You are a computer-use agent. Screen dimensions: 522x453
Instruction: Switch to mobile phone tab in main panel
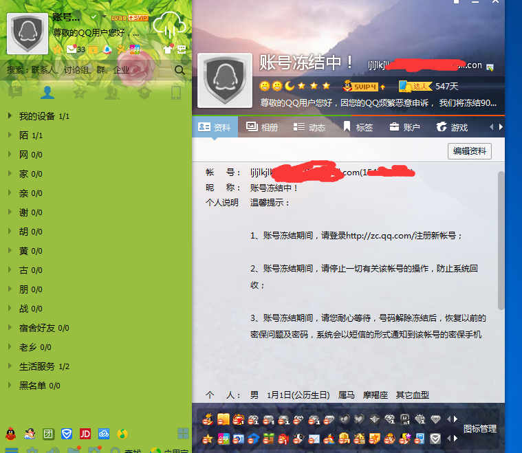pos(176,92)
